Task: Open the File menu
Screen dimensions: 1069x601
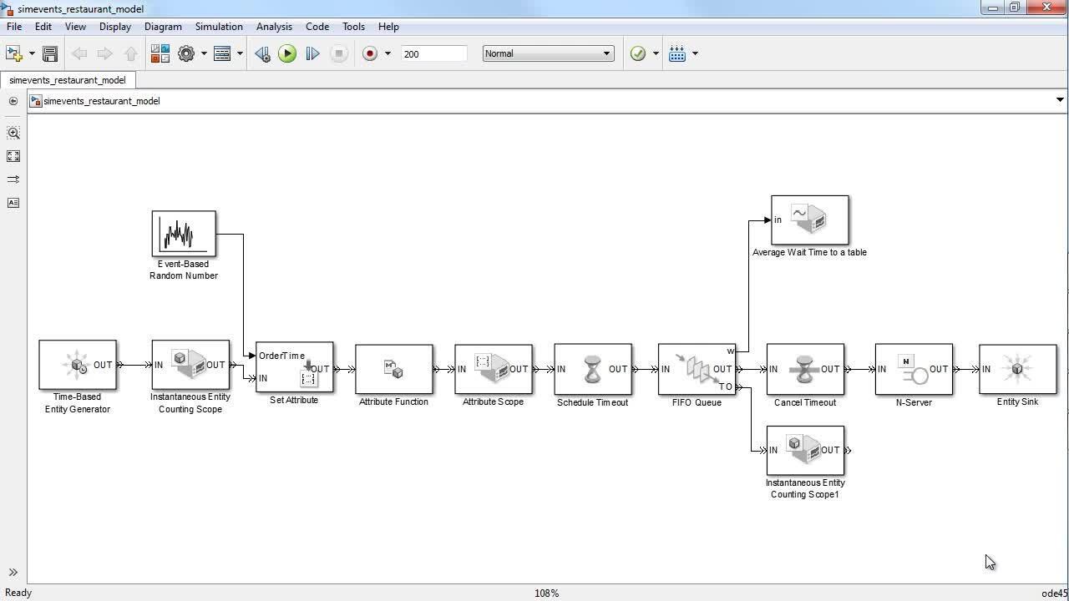Action: coord(14,27)
